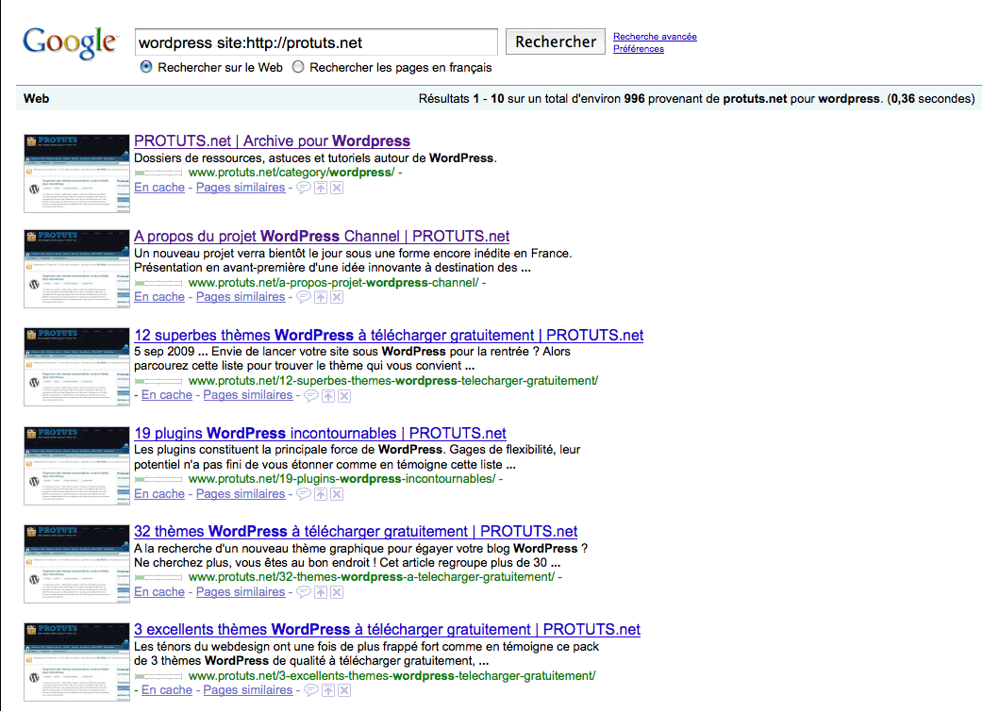The height and width of the screenshot is (711, 983).
Task: Click the comment bubble icon for Archive pour Wordpress result
Action: click(304, 188)
